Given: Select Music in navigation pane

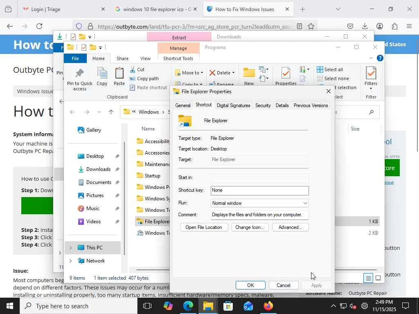Looking at the screenshot, I should tap(88, 209).
